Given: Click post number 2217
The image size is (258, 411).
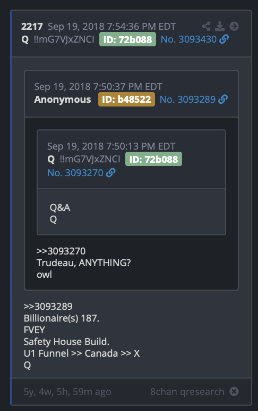Looking at the screenshot, I should click(32, 27).
